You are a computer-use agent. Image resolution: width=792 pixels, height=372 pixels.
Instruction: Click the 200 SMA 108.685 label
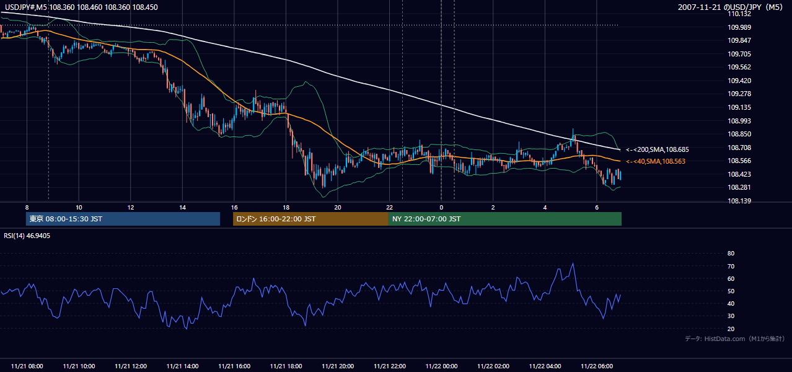(657, 149)
